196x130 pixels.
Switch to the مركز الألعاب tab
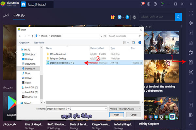click(19, 16)
